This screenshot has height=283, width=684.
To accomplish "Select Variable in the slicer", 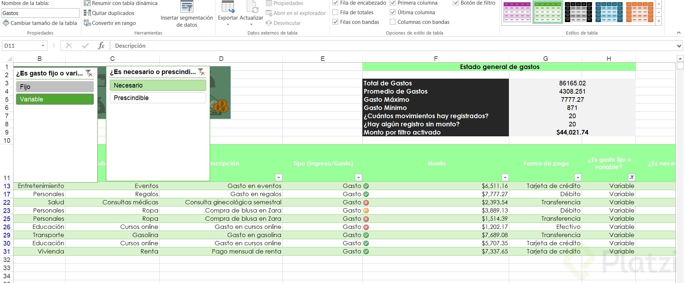I will point(55,99).
